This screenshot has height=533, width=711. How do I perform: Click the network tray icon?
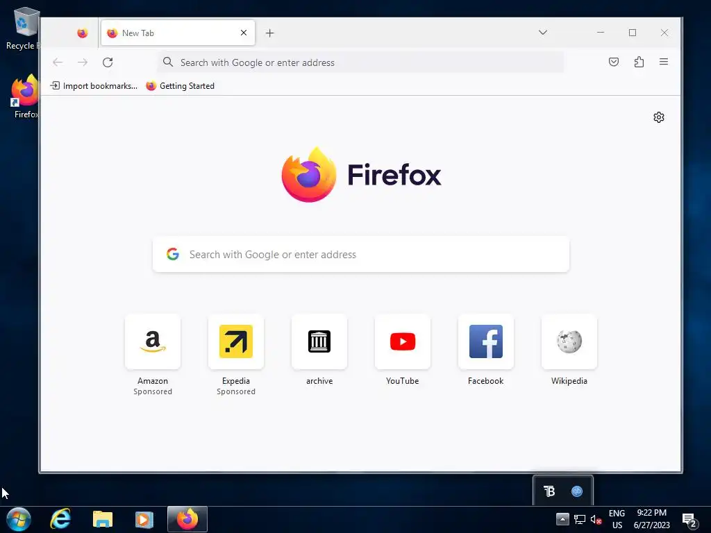tap(580, 519)
